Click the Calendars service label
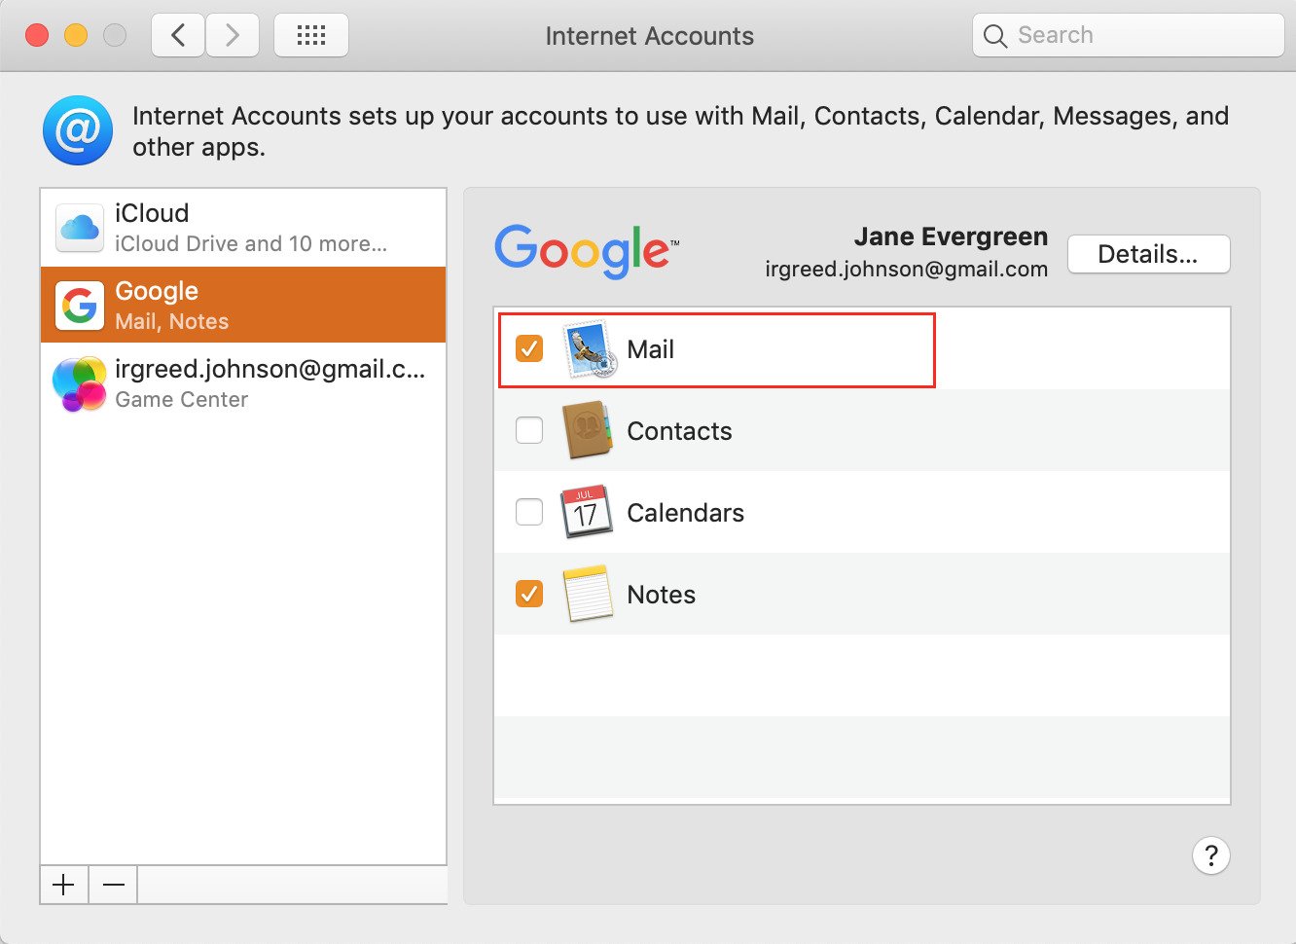This screenshot has width=1296, height=944. click(685, 513)
